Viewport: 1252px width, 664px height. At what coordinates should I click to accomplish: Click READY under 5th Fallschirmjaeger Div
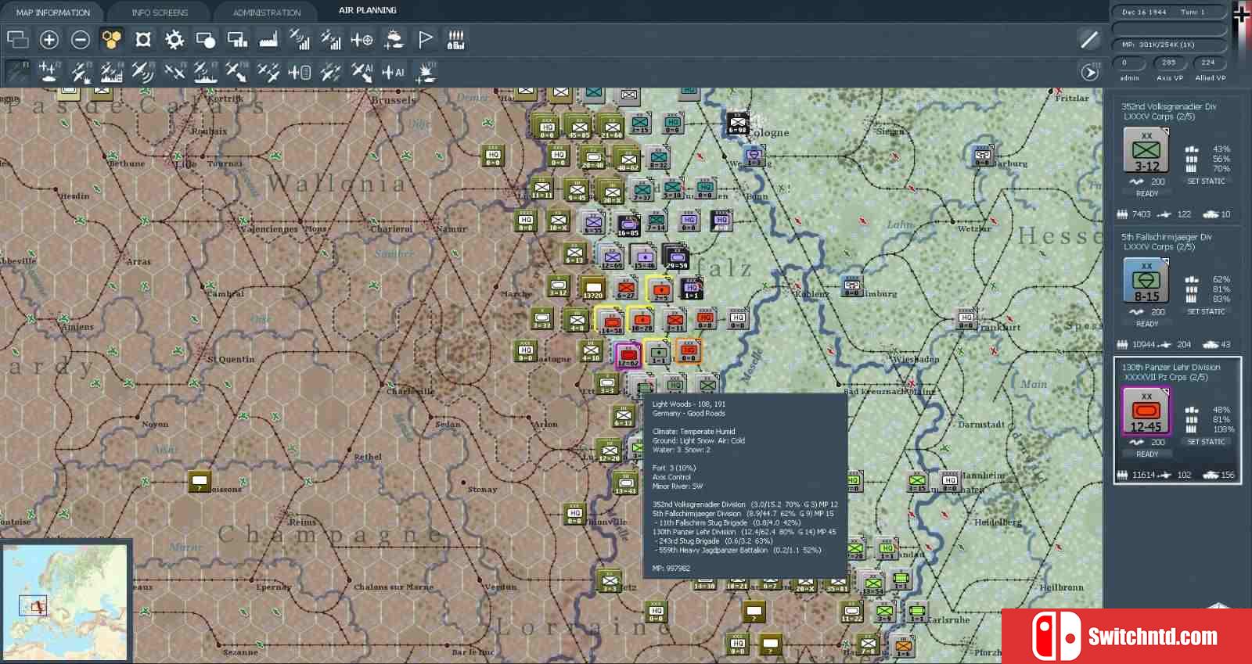click(1147, 324)
